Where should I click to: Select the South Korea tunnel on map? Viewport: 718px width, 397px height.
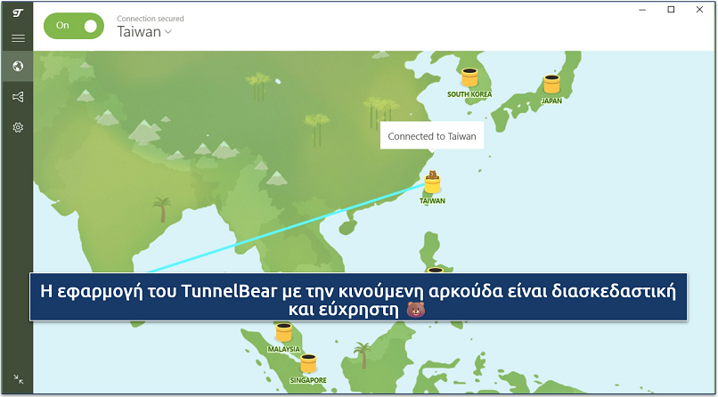tap(469, 77)
